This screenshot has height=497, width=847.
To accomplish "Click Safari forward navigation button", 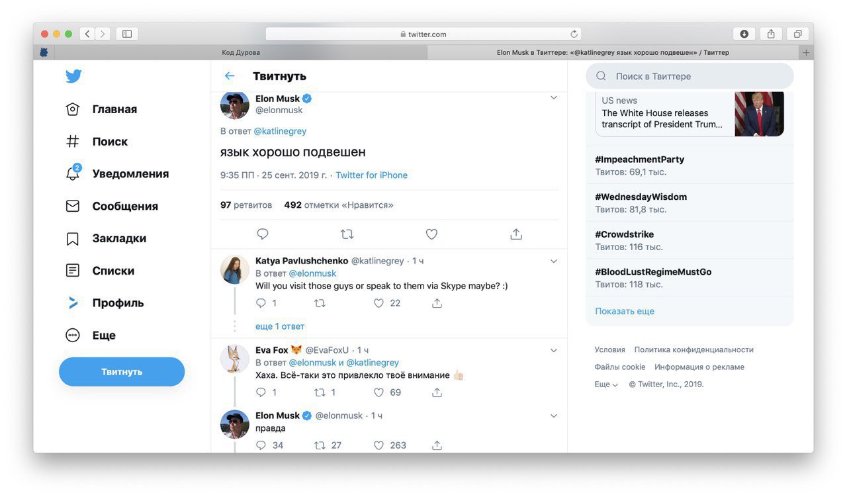I will [103, 34].
